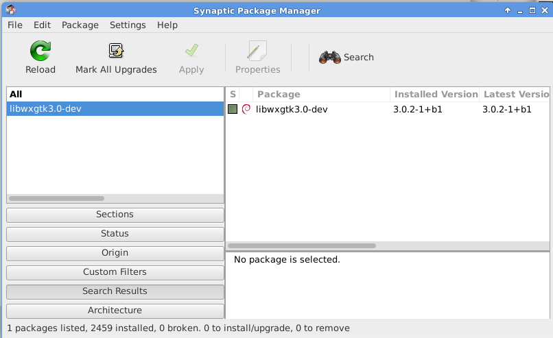The width and height of the screenshot is (553, 338).
Task: Open the Package menu
Action: (x=80, y=25)
